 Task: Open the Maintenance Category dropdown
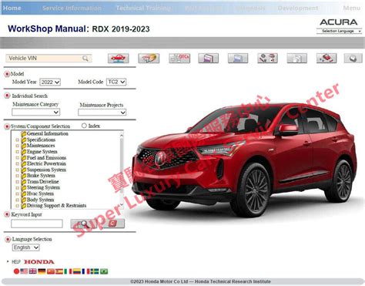click(x=36, y=112)
